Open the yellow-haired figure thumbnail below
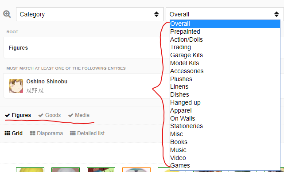Image resolution: width=284 pixels, height=172 pixels. click(x=30, y=170)
